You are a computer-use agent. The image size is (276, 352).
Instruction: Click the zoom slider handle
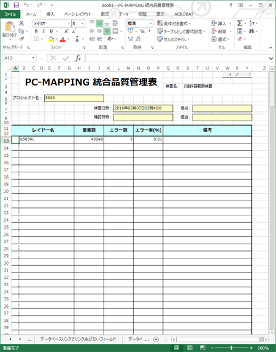click(231, 348)
